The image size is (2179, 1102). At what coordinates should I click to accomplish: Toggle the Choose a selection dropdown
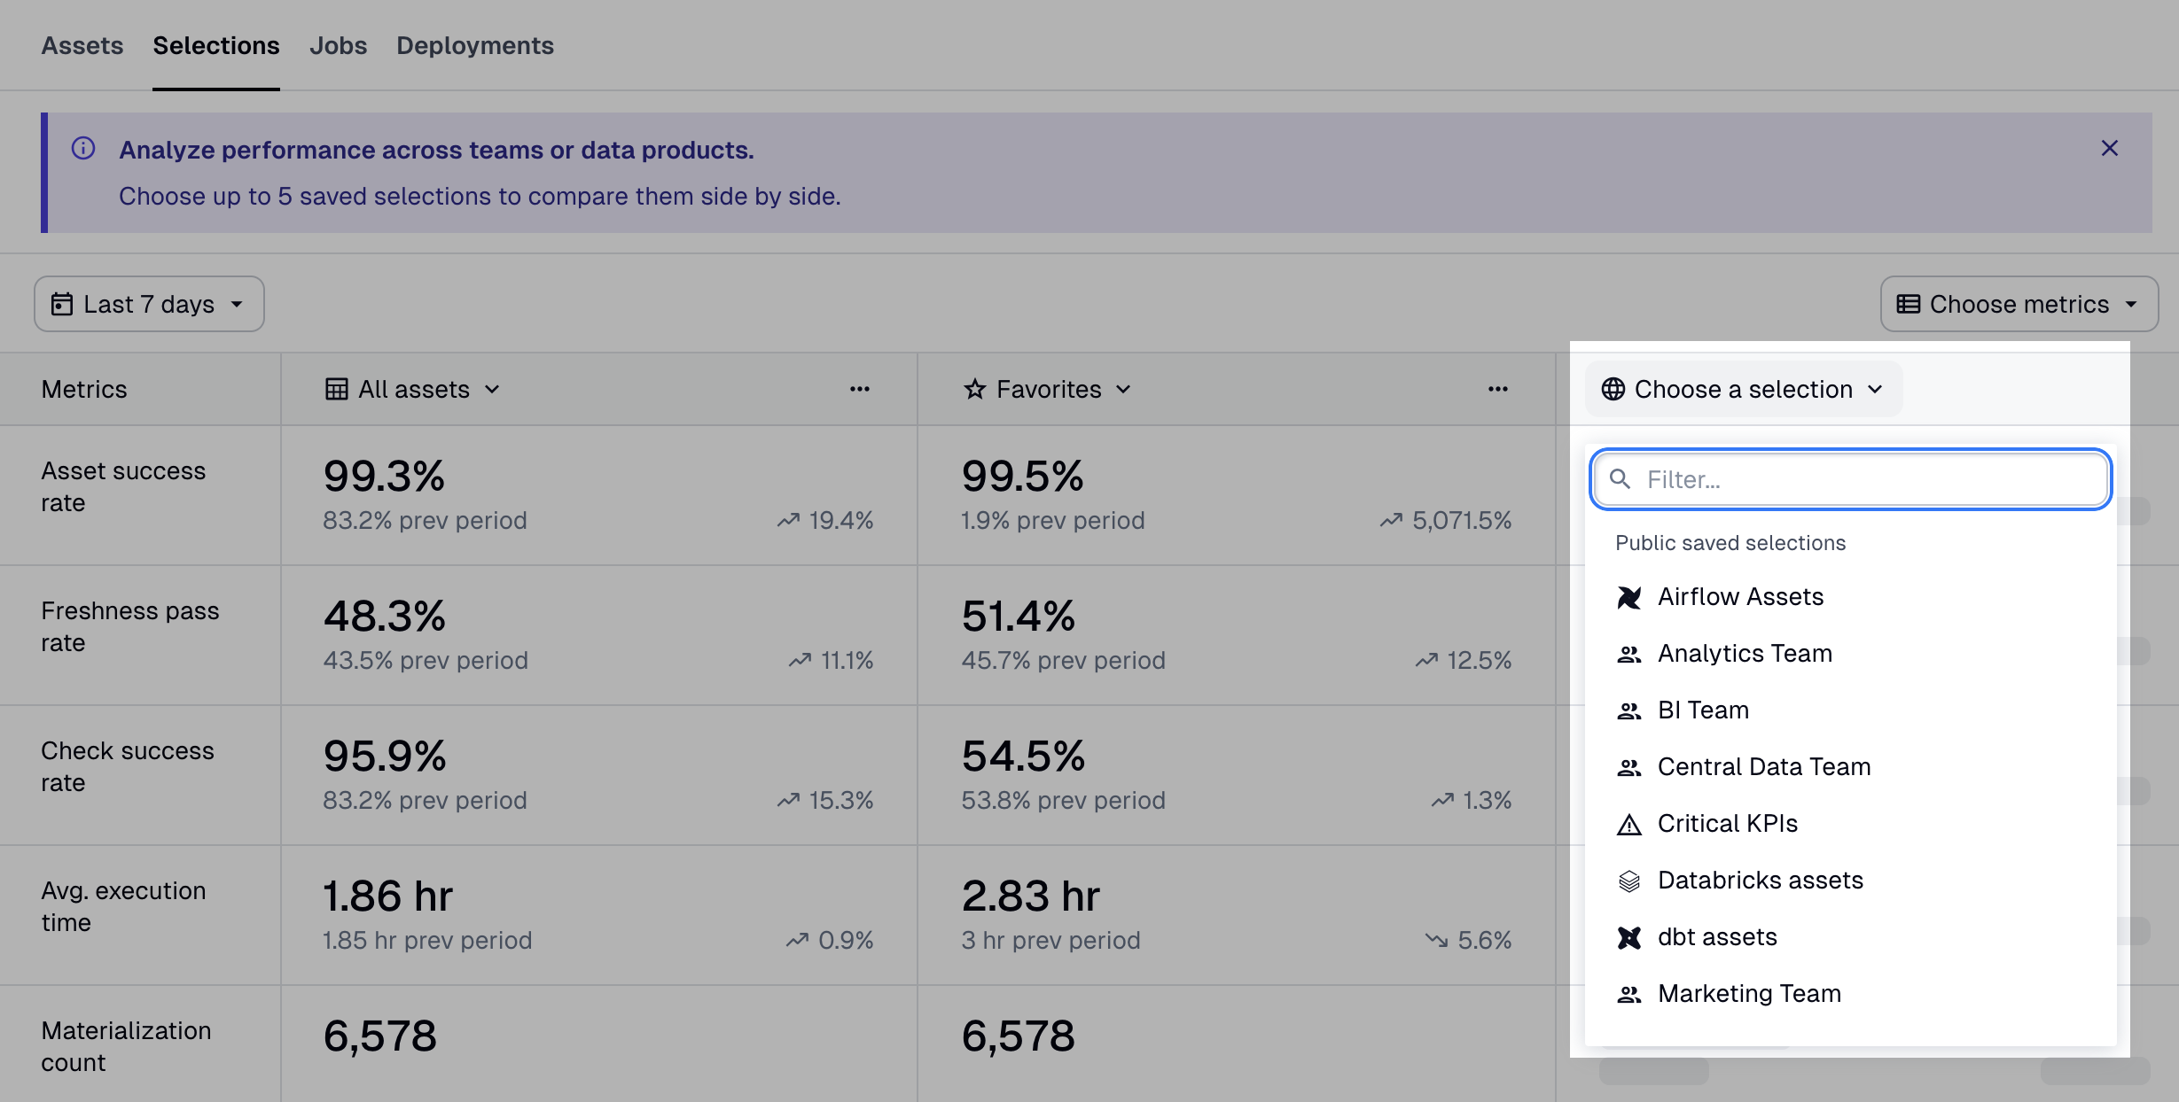tap(1743, 389)
